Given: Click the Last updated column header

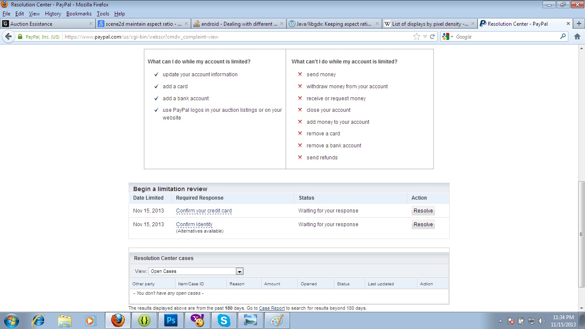Looking at the screenshot, I should (381, 284).
